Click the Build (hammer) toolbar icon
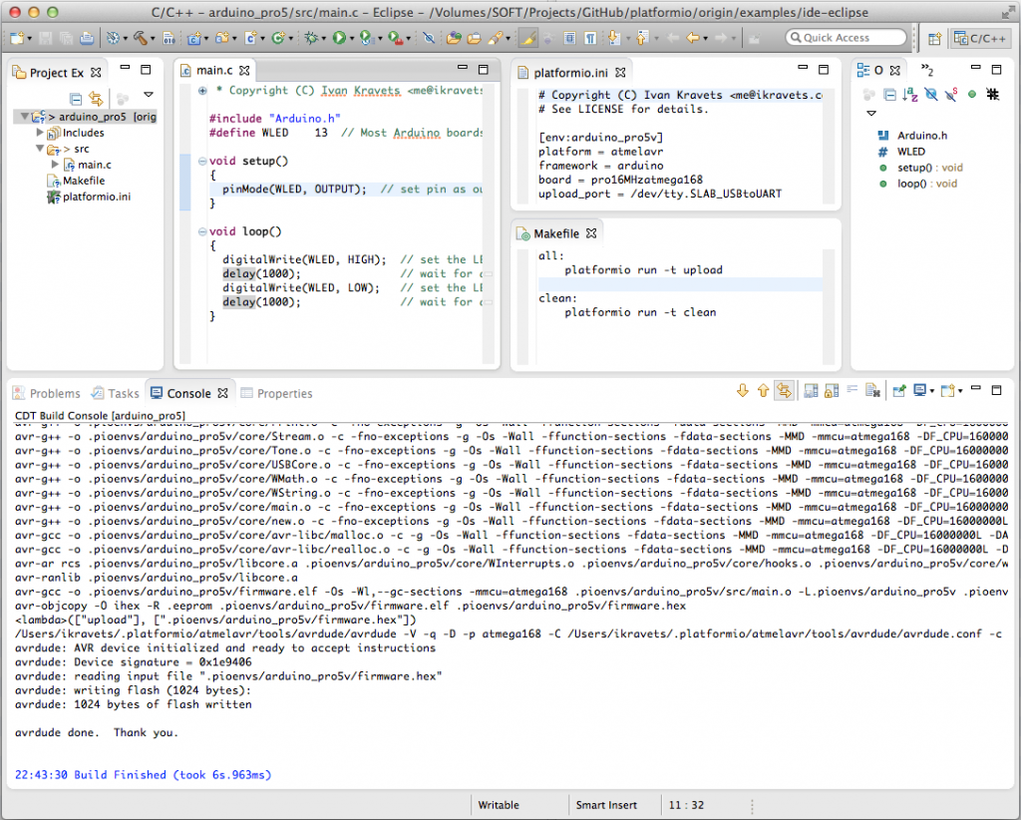Screen dimensions: 1021x820 [141, 39]
